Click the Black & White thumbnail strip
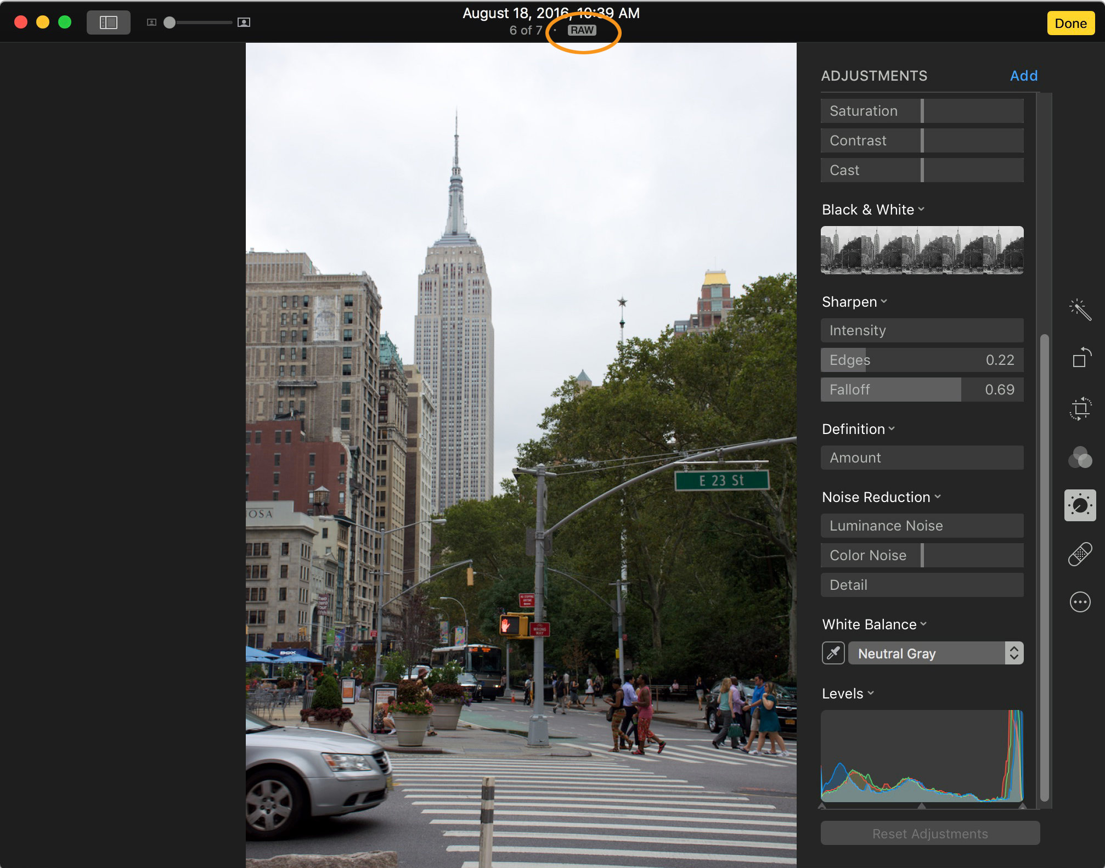The image size is (1105, 868). click(922, 250)
